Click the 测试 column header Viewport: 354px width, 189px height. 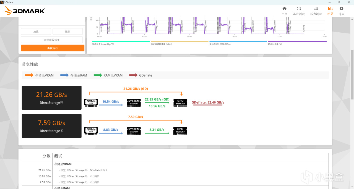tap(58, 156)
